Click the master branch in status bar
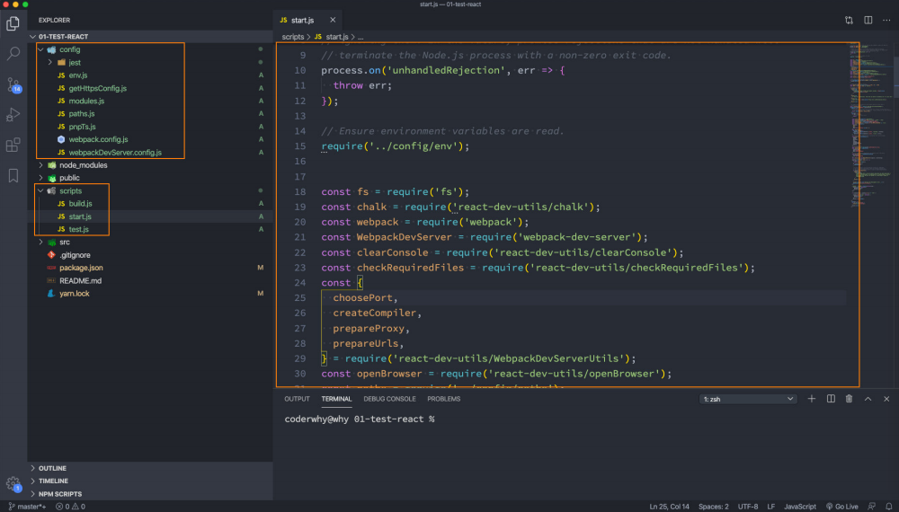 coord(27,507)
